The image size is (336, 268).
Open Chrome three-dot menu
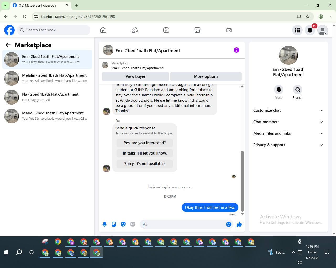pyautogui.click(x=330, y=17)
